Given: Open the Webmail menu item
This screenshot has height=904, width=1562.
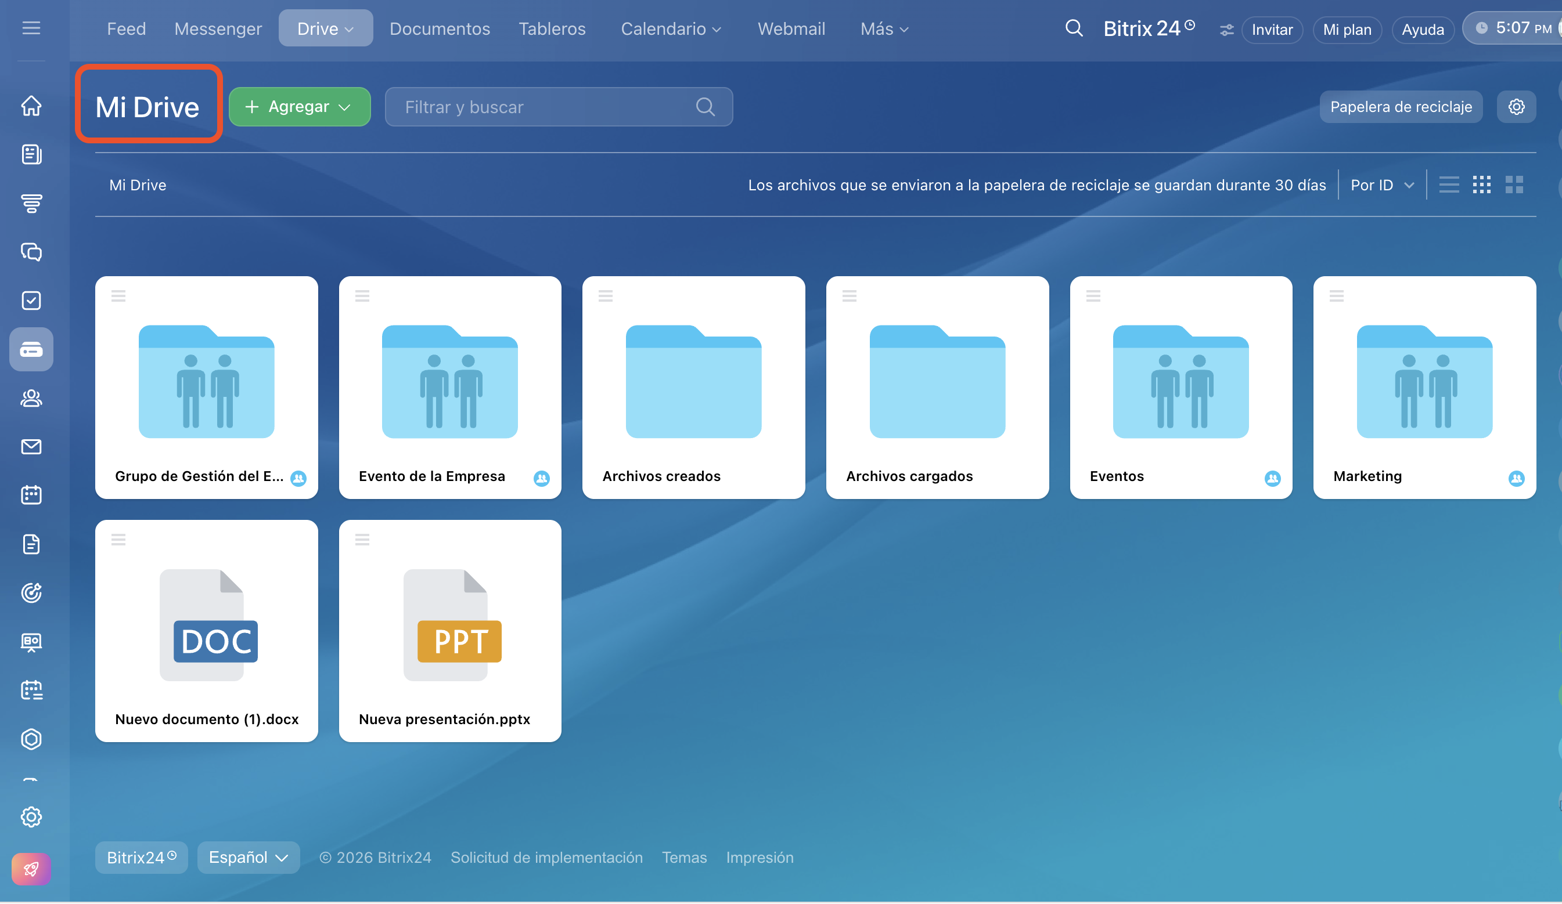Looking at the screenshot, I should pyautogui.click(x=791, y=28).
